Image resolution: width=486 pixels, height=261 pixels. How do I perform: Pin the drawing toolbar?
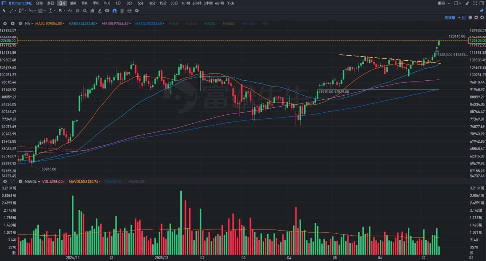coord(481,11)
